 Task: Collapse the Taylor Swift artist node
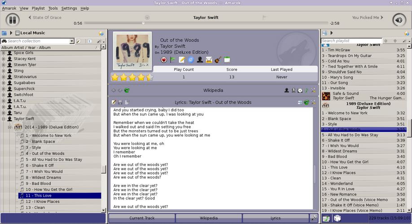pos(4,119)
